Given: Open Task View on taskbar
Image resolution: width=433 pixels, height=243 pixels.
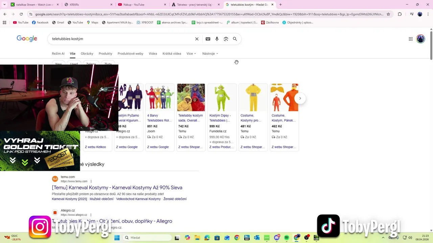Looking at the screenshot, I should pos(177,238).
